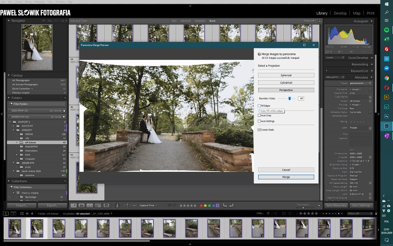The width and height of the screenshot is (393, 246).
Task: Go back to the previous source arrow
Action: (27, 214)
